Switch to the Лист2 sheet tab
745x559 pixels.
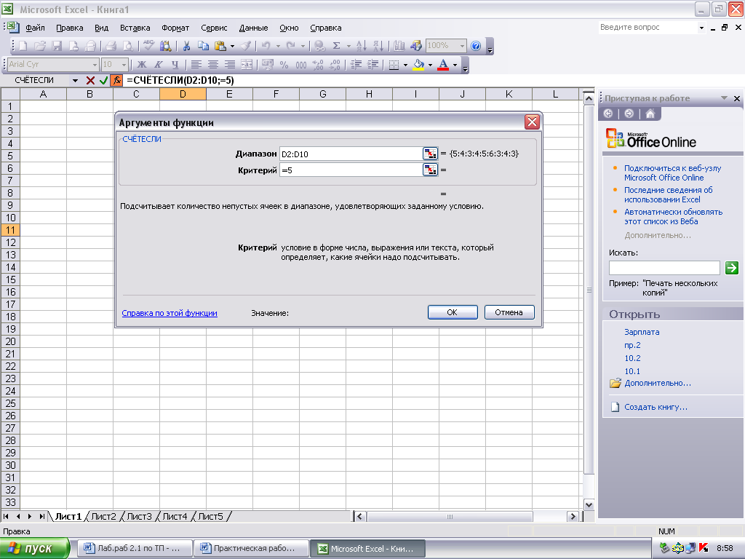point(103,516)
